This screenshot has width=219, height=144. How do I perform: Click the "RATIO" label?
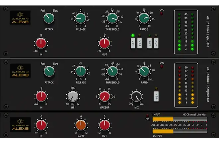point(144,82)
